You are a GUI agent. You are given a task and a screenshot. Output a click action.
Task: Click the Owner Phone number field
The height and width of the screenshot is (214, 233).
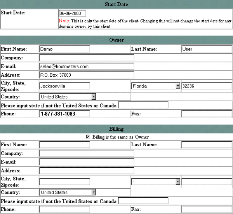point(64,114)
